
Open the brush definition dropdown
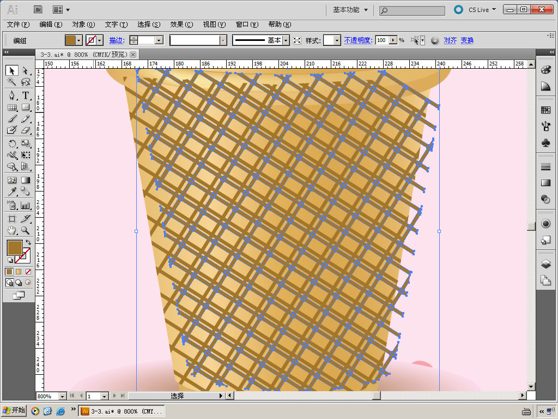223,40
